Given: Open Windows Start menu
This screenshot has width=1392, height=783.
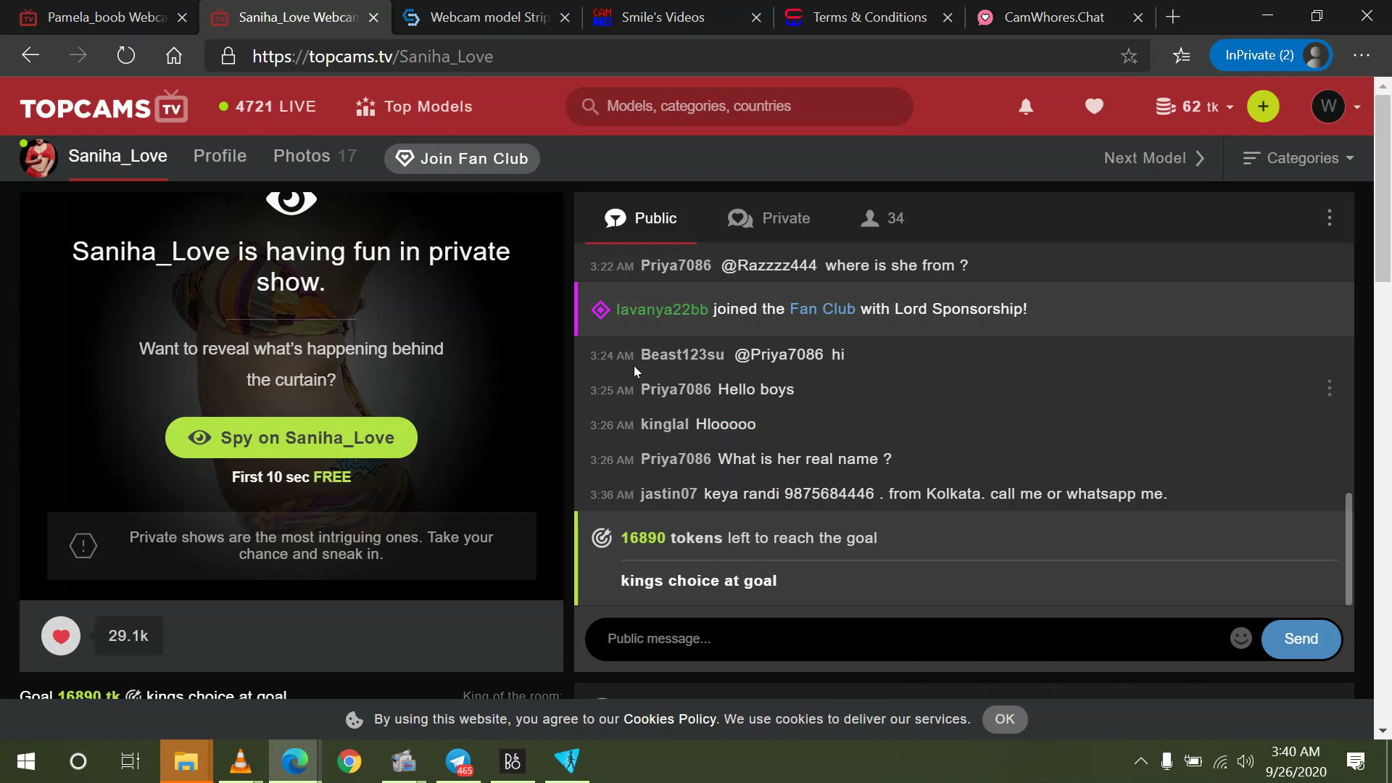Looking at the screenshot, I should click(26, 761).
